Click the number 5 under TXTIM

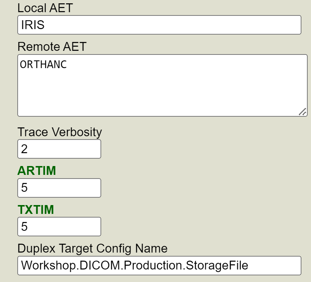tap(24, 226)
